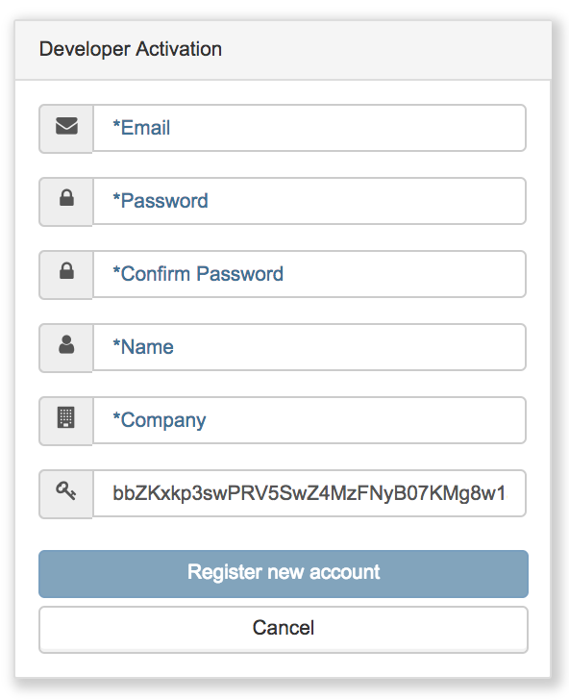Click the *Company placeholder label
Screen dimensions: 569x700
(160, 420)
